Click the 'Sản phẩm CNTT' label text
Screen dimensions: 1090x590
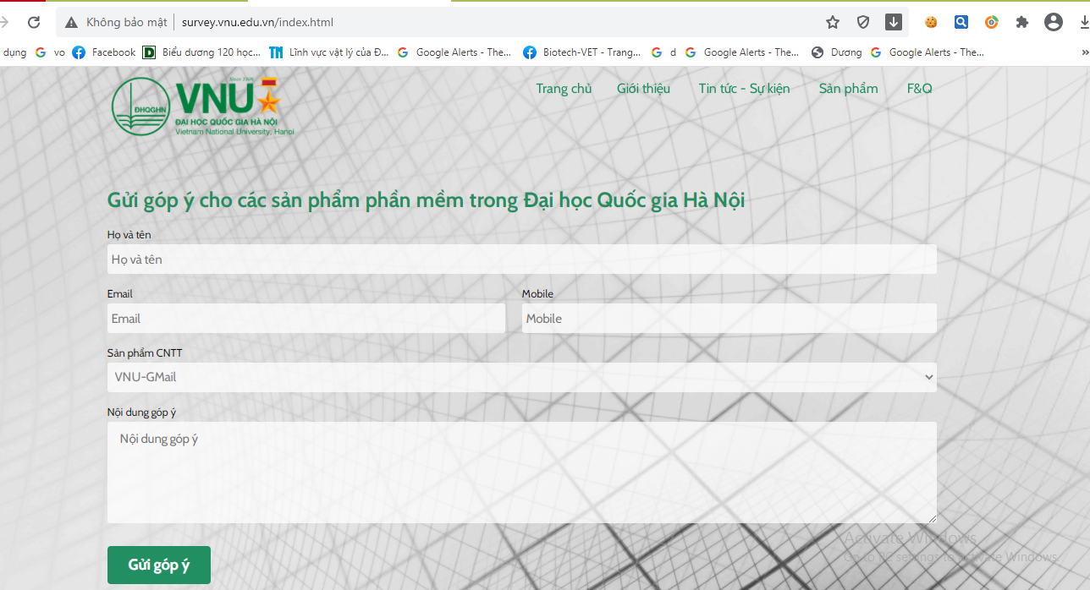(x=145, y=353)
